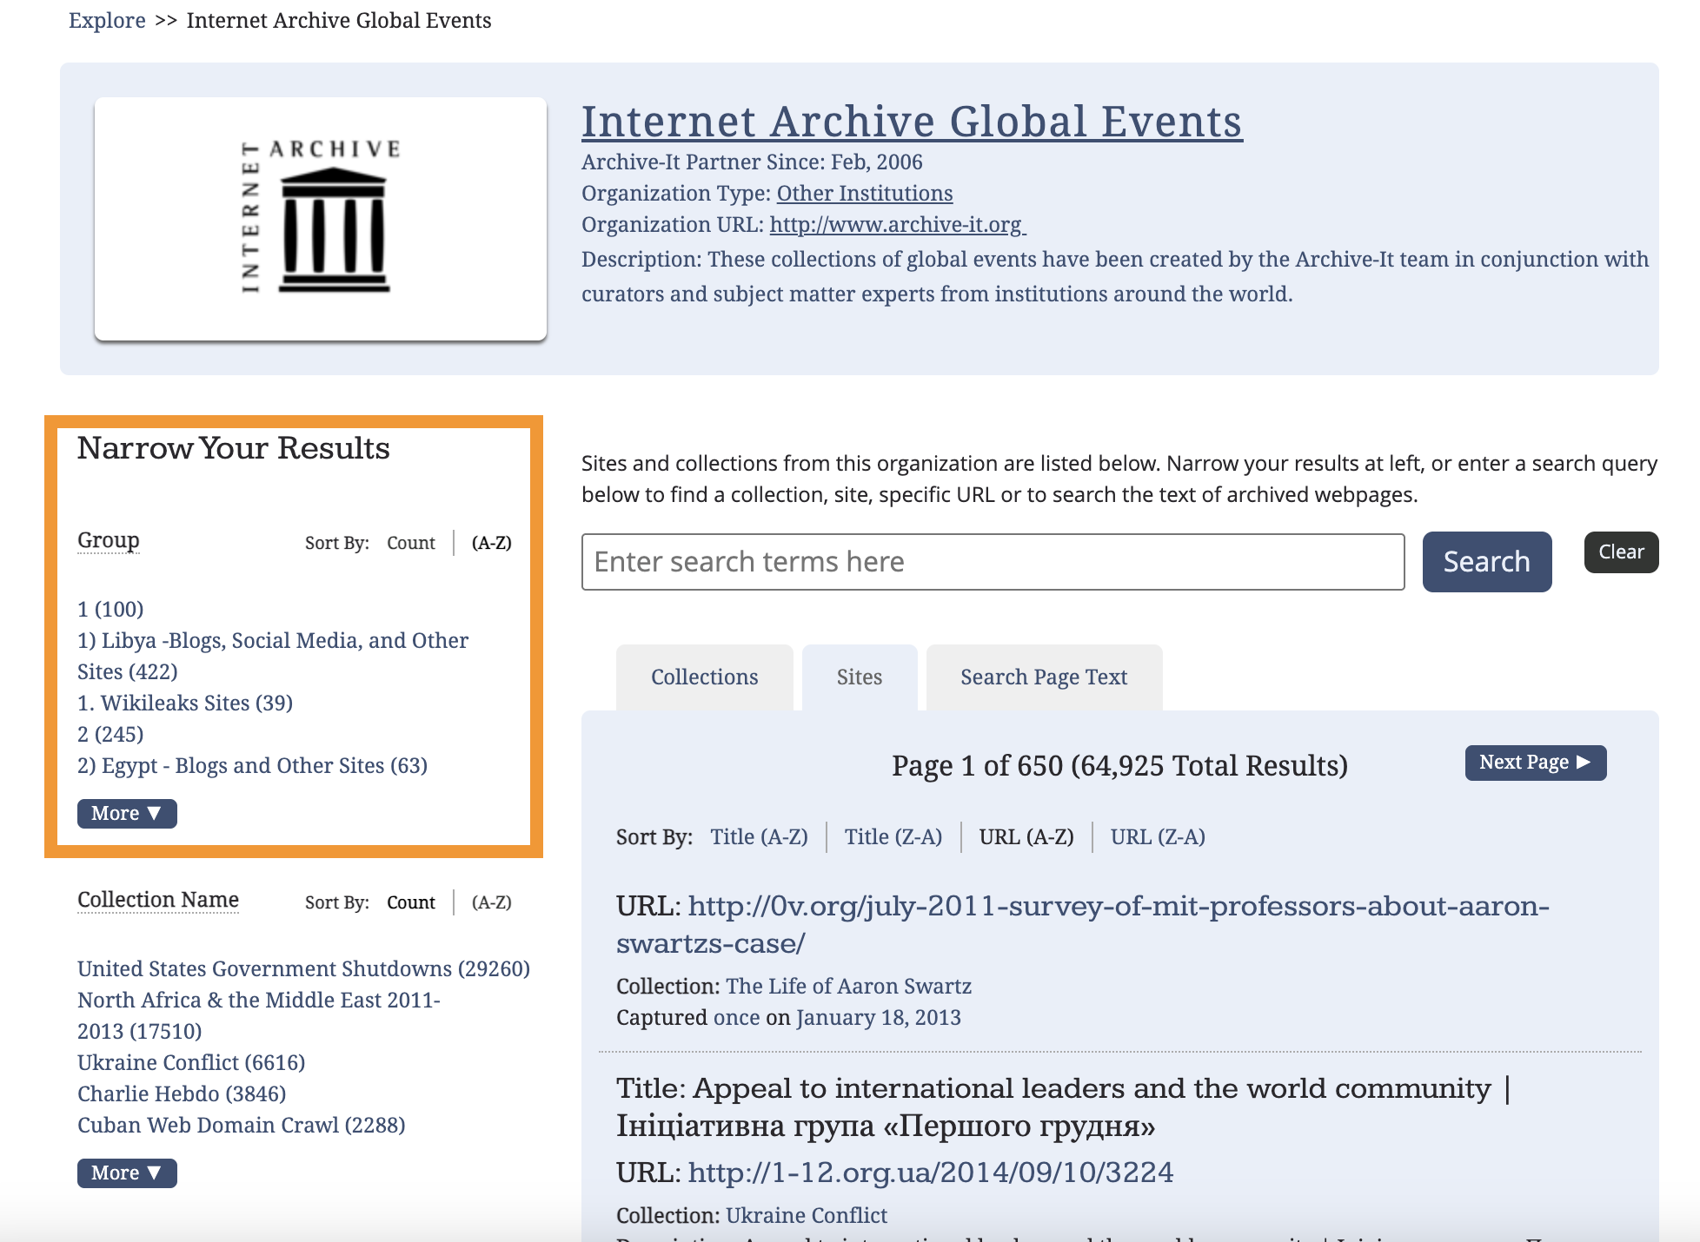Expand more Collection Name options
The width and height of the screenshot is (1700, 1242).
[x=127, y=1173]
